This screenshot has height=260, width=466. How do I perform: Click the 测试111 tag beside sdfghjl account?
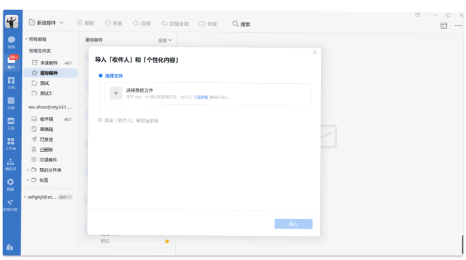point(65,198)
